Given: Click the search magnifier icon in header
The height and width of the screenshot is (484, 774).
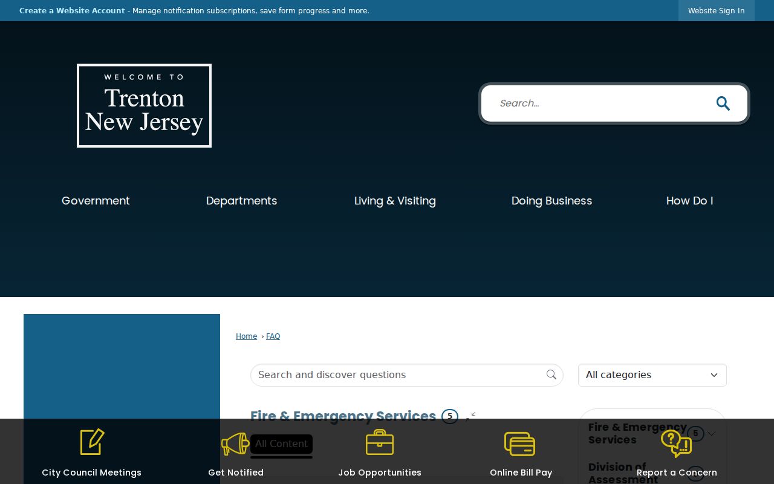Looking at the screenshot, I should 723,103.
